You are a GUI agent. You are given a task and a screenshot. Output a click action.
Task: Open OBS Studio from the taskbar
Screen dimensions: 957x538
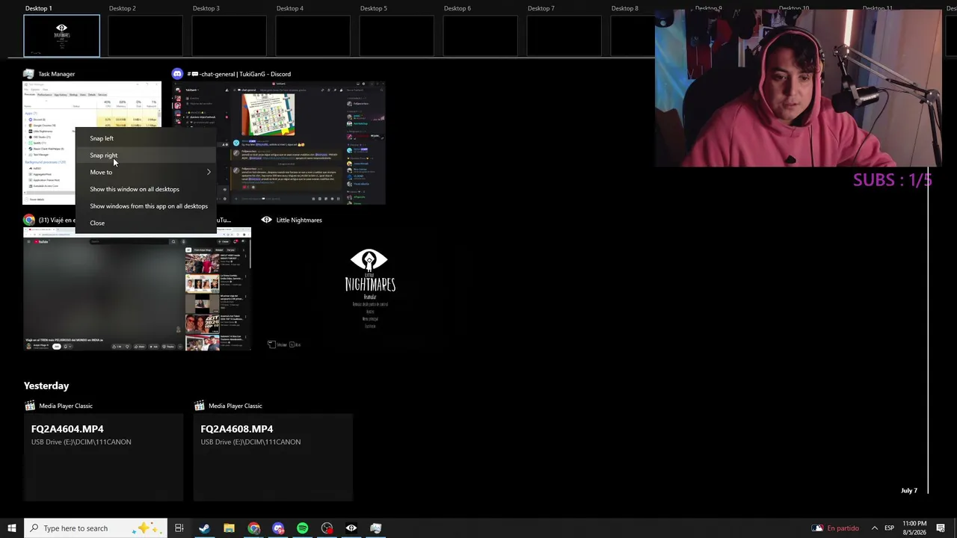click(x=327, y=528)
